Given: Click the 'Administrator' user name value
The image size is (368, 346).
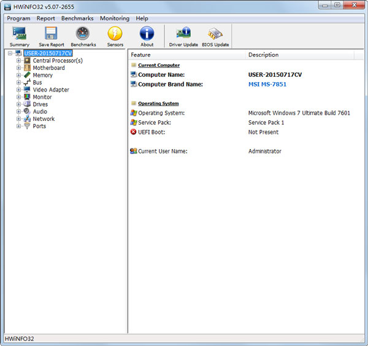Looking at the screenshot, I should click(x=265, y=151).
